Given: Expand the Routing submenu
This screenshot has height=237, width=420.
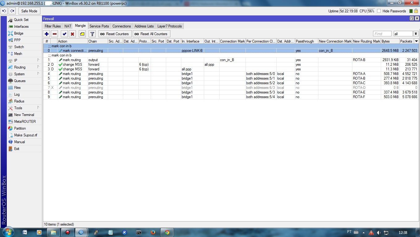Looking at the screenshot, I should click(x=25, y=67).
